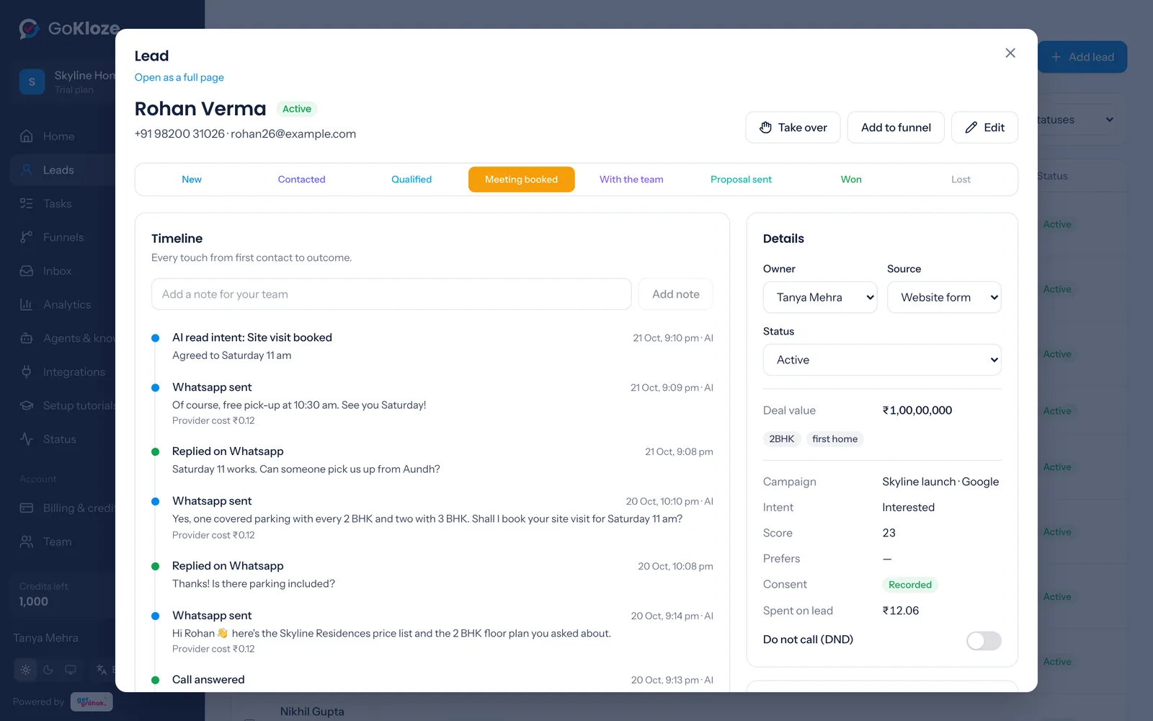Viewport: 1153px width, 721px height.
Task: Select the system theme monitor icon
Action: click(71, 670)
